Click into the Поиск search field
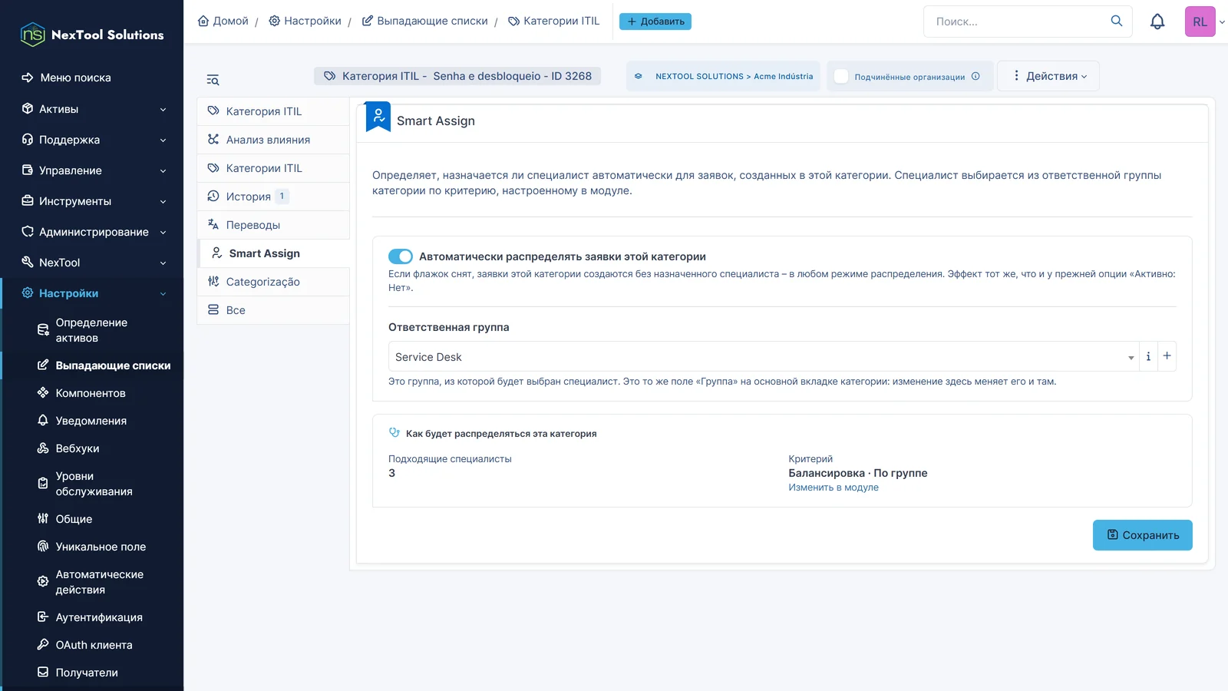 coord(1017,21)
